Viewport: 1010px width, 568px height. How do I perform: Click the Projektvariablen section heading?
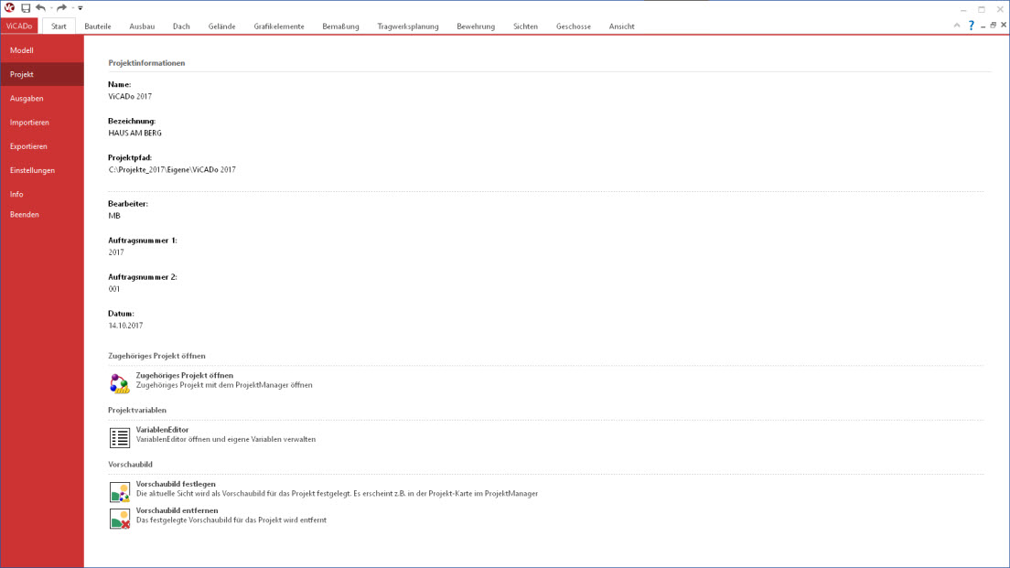pyautogui.click(x=137, y=410)
